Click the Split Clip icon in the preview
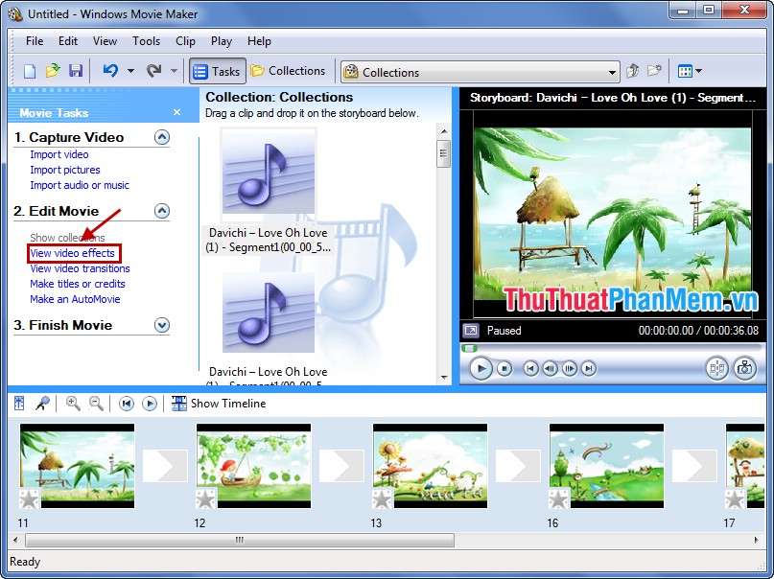The image size is (774, 579). point(715,368)
